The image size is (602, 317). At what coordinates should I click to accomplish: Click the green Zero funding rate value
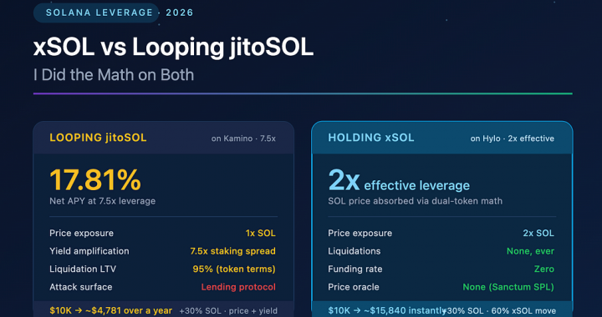click(544, 269)
